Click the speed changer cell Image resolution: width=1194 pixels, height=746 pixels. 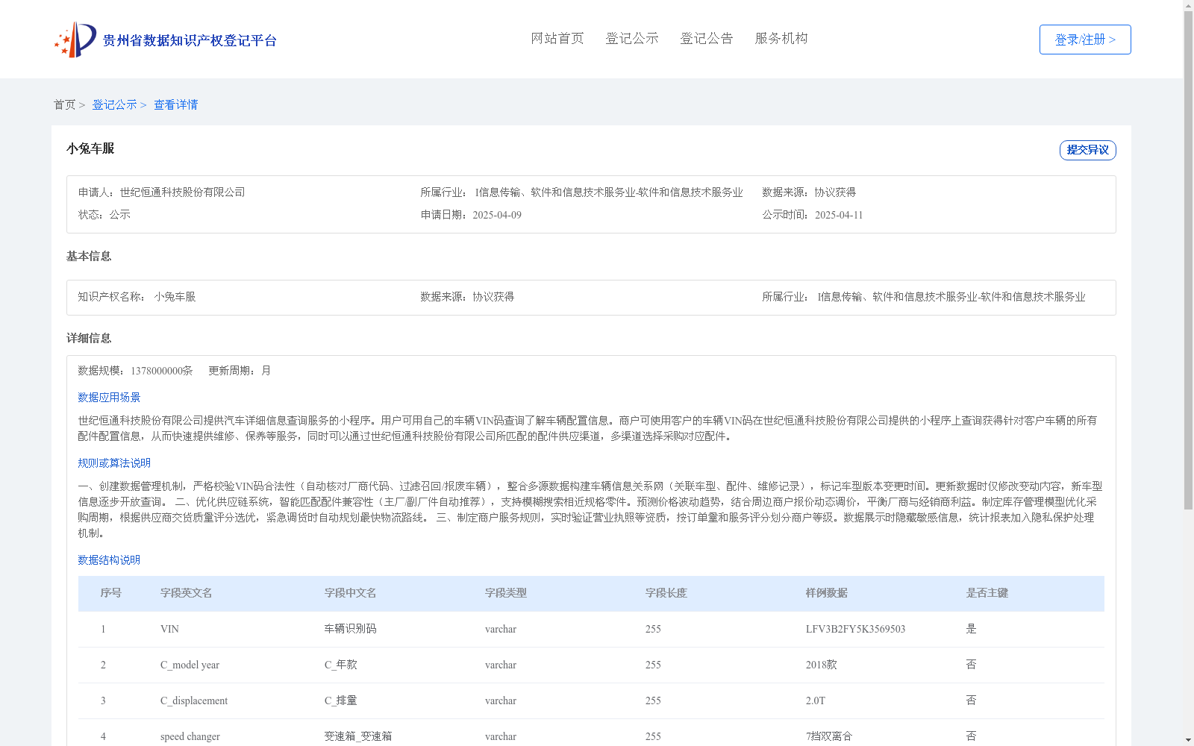[190, 737]
